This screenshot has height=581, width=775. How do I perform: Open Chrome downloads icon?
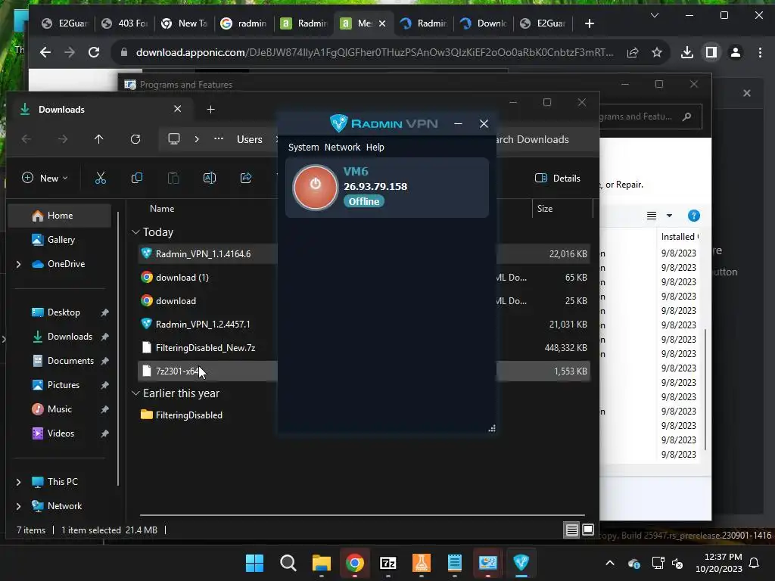(686, 52)
